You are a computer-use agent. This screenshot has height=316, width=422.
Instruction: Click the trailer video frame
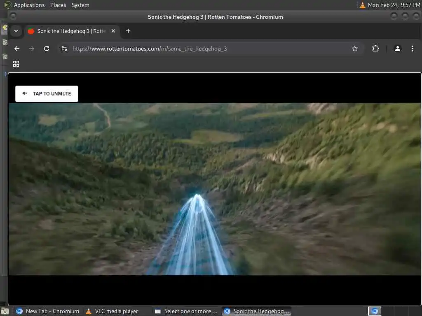215,189
